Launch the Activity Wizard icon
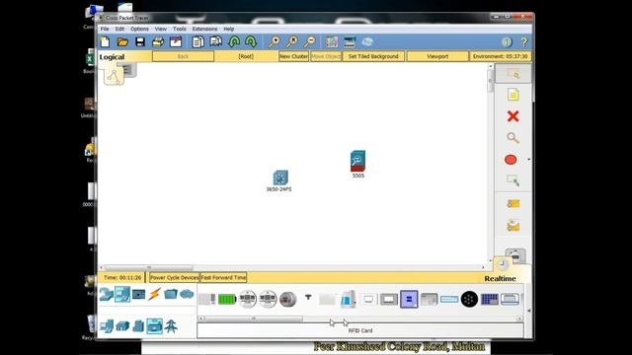The width and height of the screenshot is (632, 355). 176,41
